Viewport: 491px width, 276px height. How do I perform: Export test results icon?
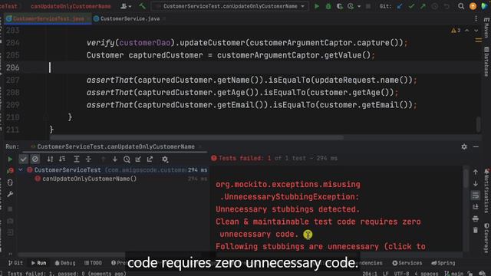(x=150, y=159)
